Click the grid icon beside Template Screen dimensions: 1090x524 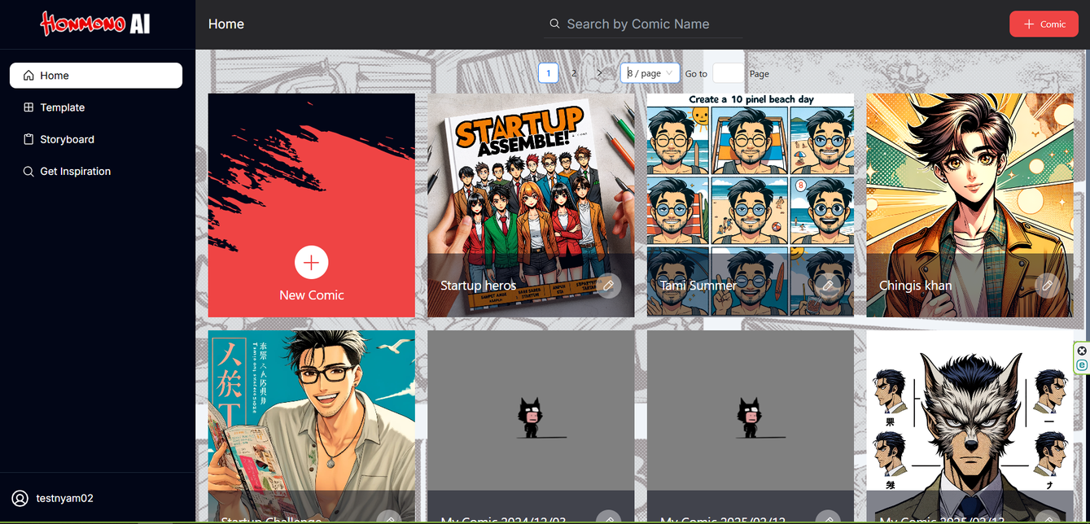28,107
